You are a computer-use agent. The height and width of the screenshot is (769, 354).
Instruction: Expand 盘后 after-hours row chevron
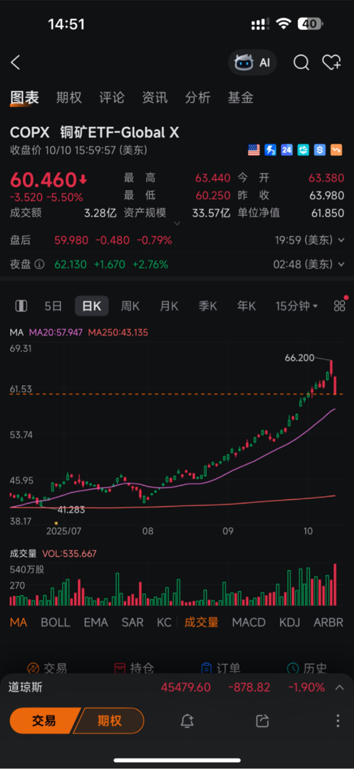pyautogui.click(x=341, y=240)
